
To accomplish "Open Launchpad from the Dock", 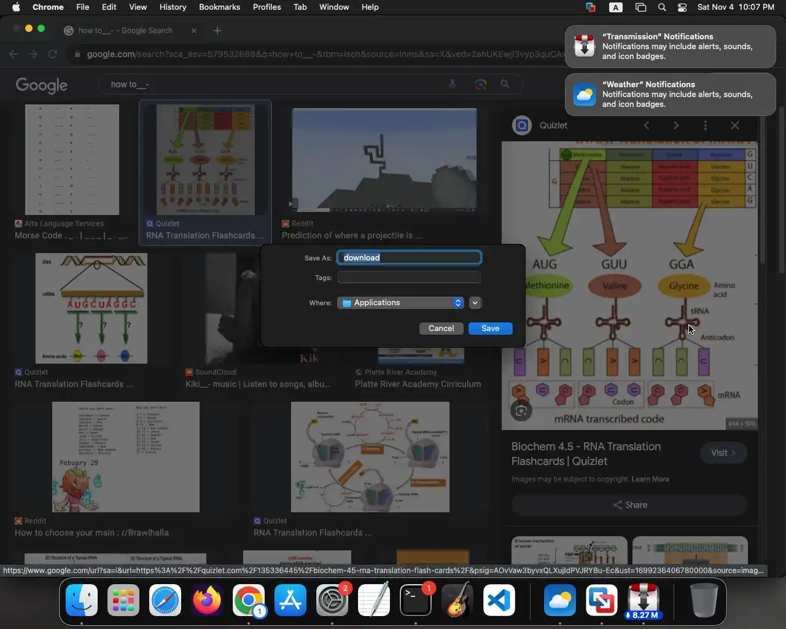I will (x=123, y=600).
